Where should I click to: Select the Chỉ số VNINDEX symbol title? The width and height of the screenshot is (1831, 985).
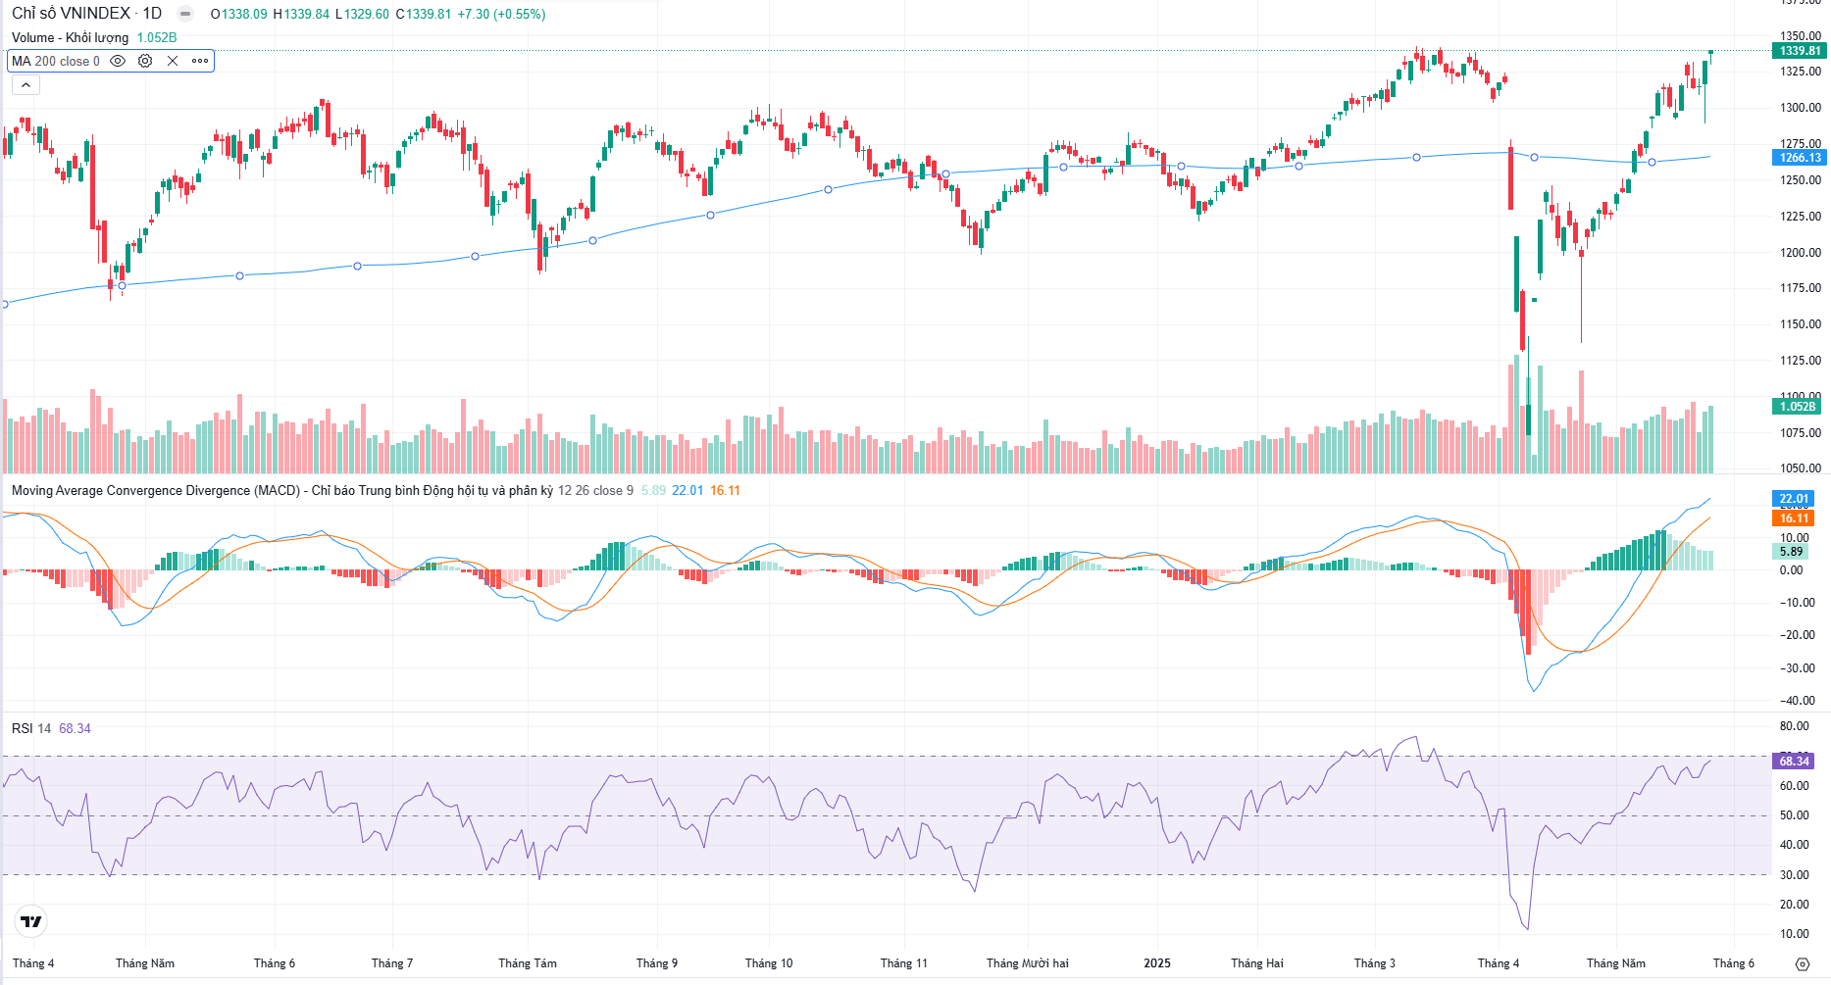click(x=71, y=14)
